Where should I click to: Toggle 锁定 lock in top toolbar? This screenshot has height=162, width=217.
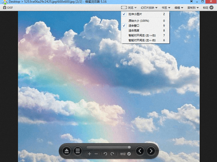[208, 7]
